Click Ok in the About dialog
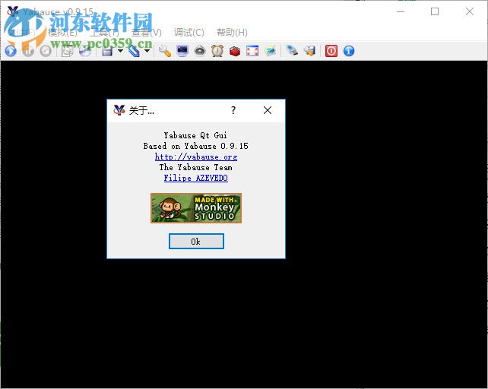 [196, 242]
